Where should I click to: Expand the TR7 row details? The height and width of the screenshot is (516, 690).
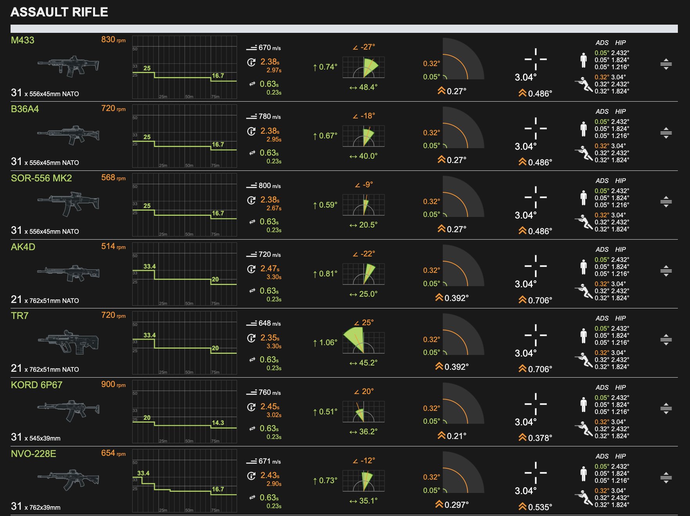pyautogui.click(x=666, y=340)
